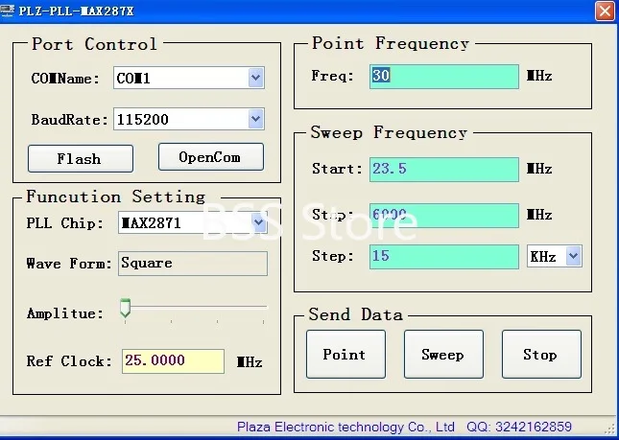This screenshot has width=619, height=440.
Task: Click the Step field showing 15
Action: (444, 257)
